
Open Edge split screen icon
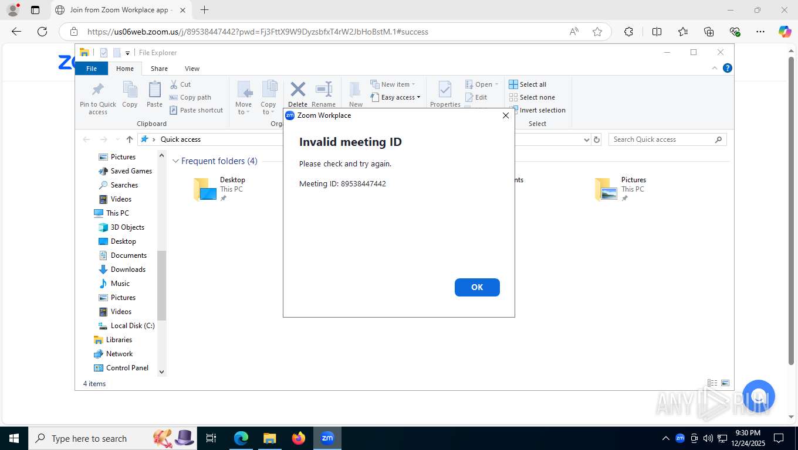657,32
